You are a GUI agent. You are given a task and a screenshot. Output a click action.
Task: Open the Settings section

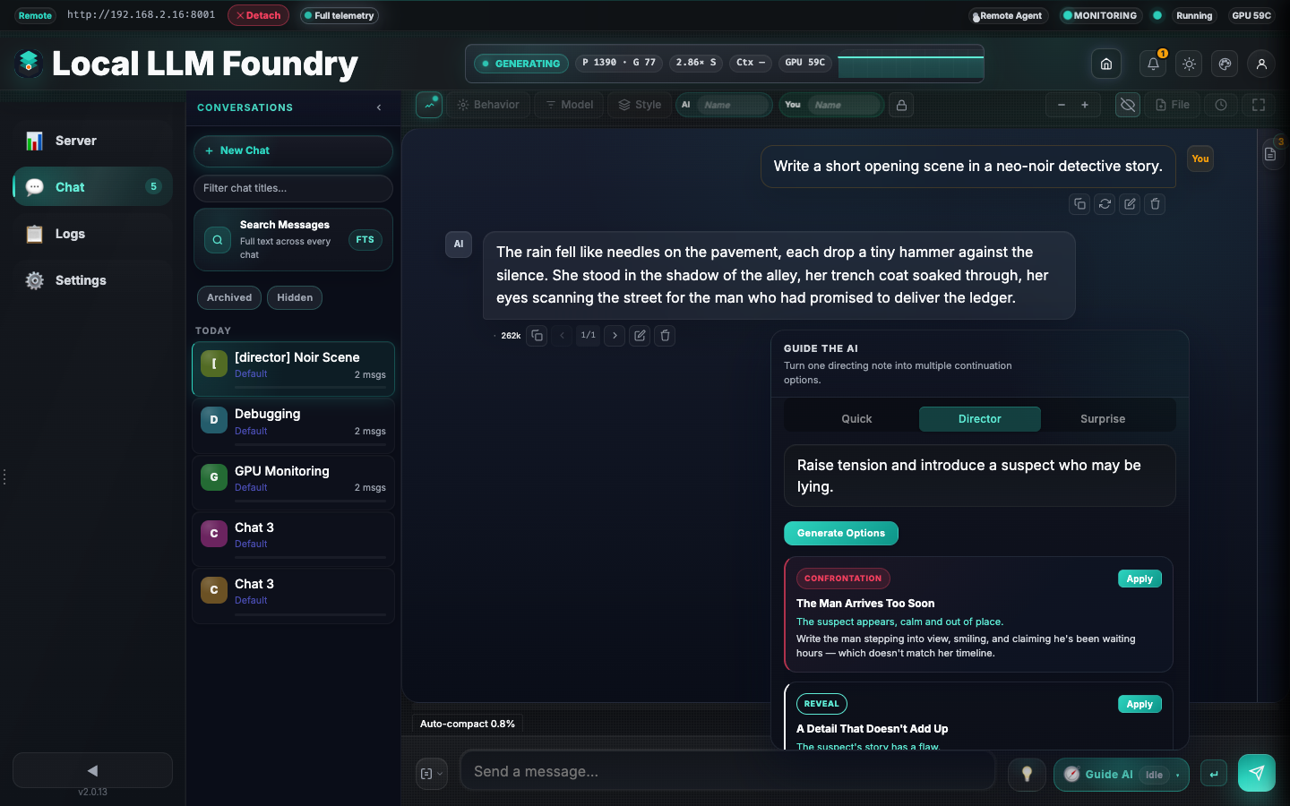tap(92, 280)
